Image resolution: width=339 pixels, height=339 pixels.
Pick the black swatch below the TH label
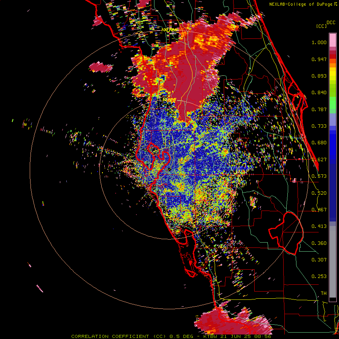(333, 299)
